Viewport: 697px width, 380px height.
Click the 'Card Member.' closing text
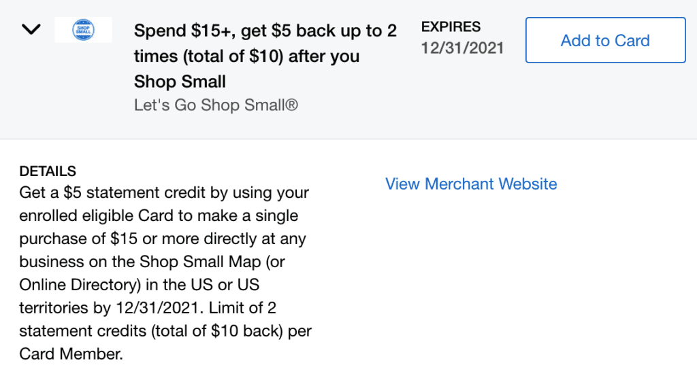[71, 354]
